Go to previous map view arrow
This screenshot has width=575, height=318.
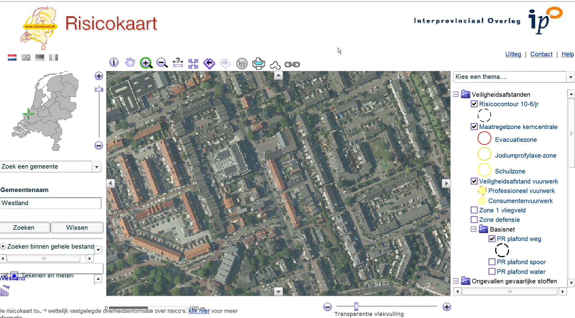tap(209, 64)
